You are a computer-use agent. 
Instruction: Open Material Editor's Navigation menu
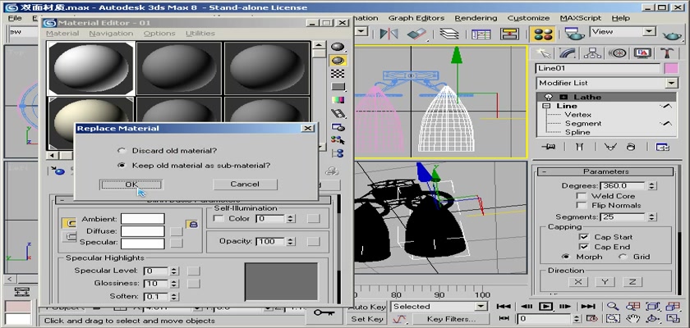[x=111, y=34]
